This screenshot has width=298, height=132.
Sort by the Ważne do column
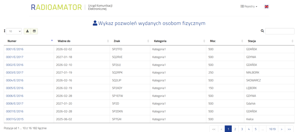[x=82, y=41]
